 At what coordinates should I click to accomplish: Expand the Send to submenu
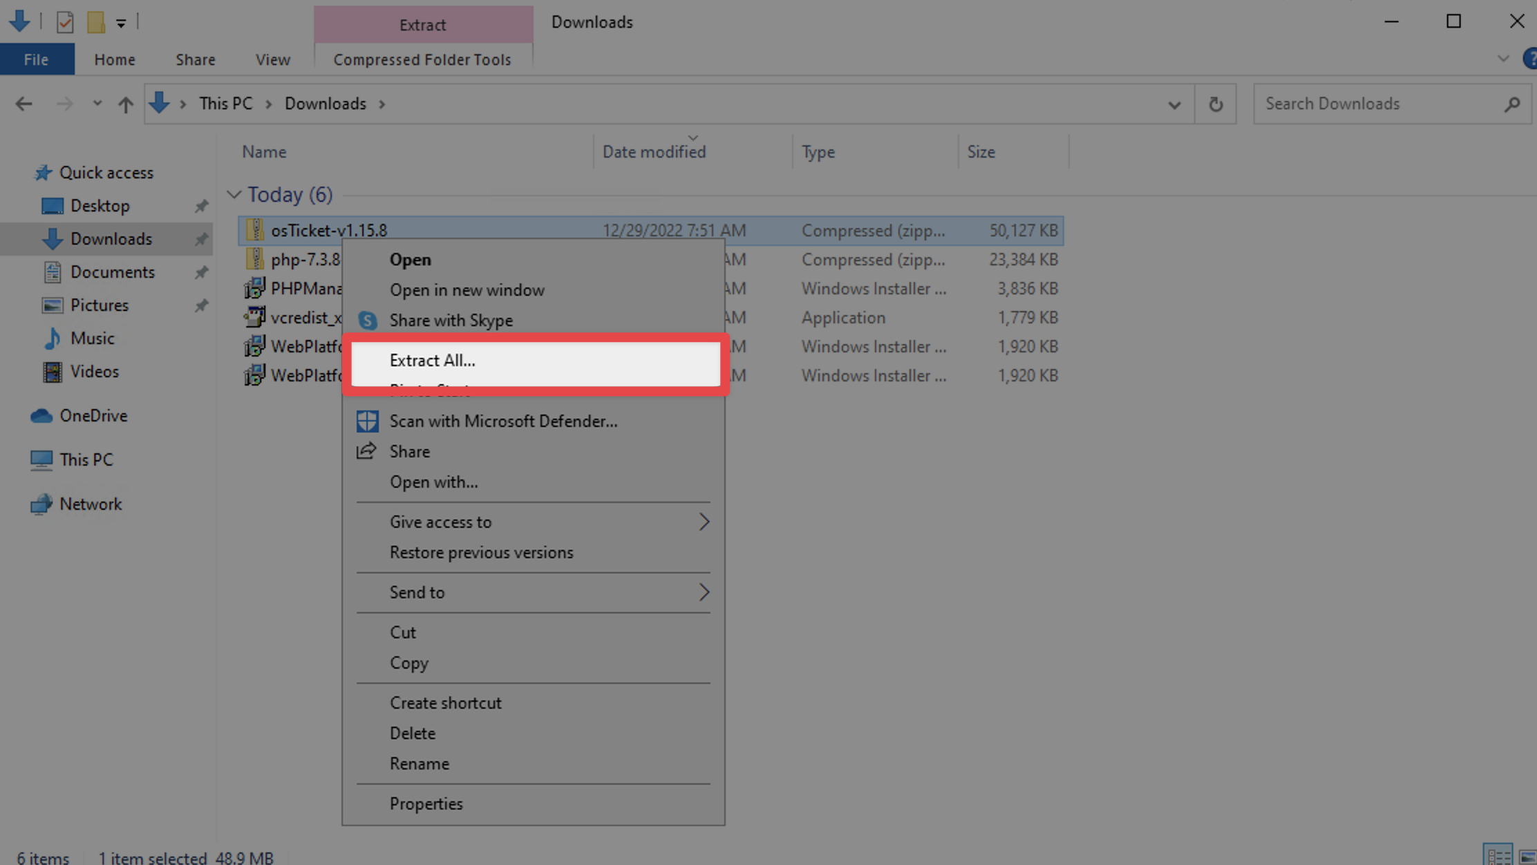pyautogui.click(x=704, y=593)
